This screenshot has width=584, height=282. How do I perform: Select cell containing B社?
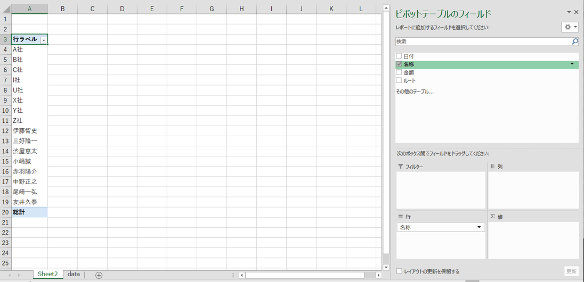tap(29, 60)
